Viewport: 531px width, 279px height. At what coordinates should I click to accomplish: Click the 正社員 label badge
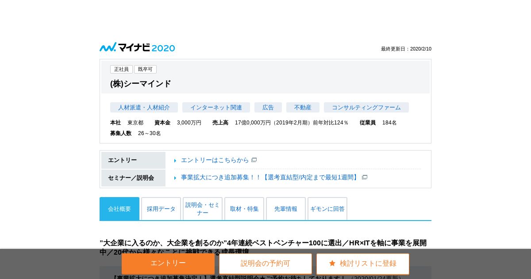(121, 70)
